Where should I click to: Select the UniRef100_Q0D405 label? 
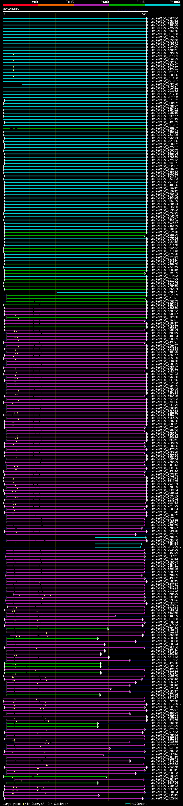pos(164,538)
